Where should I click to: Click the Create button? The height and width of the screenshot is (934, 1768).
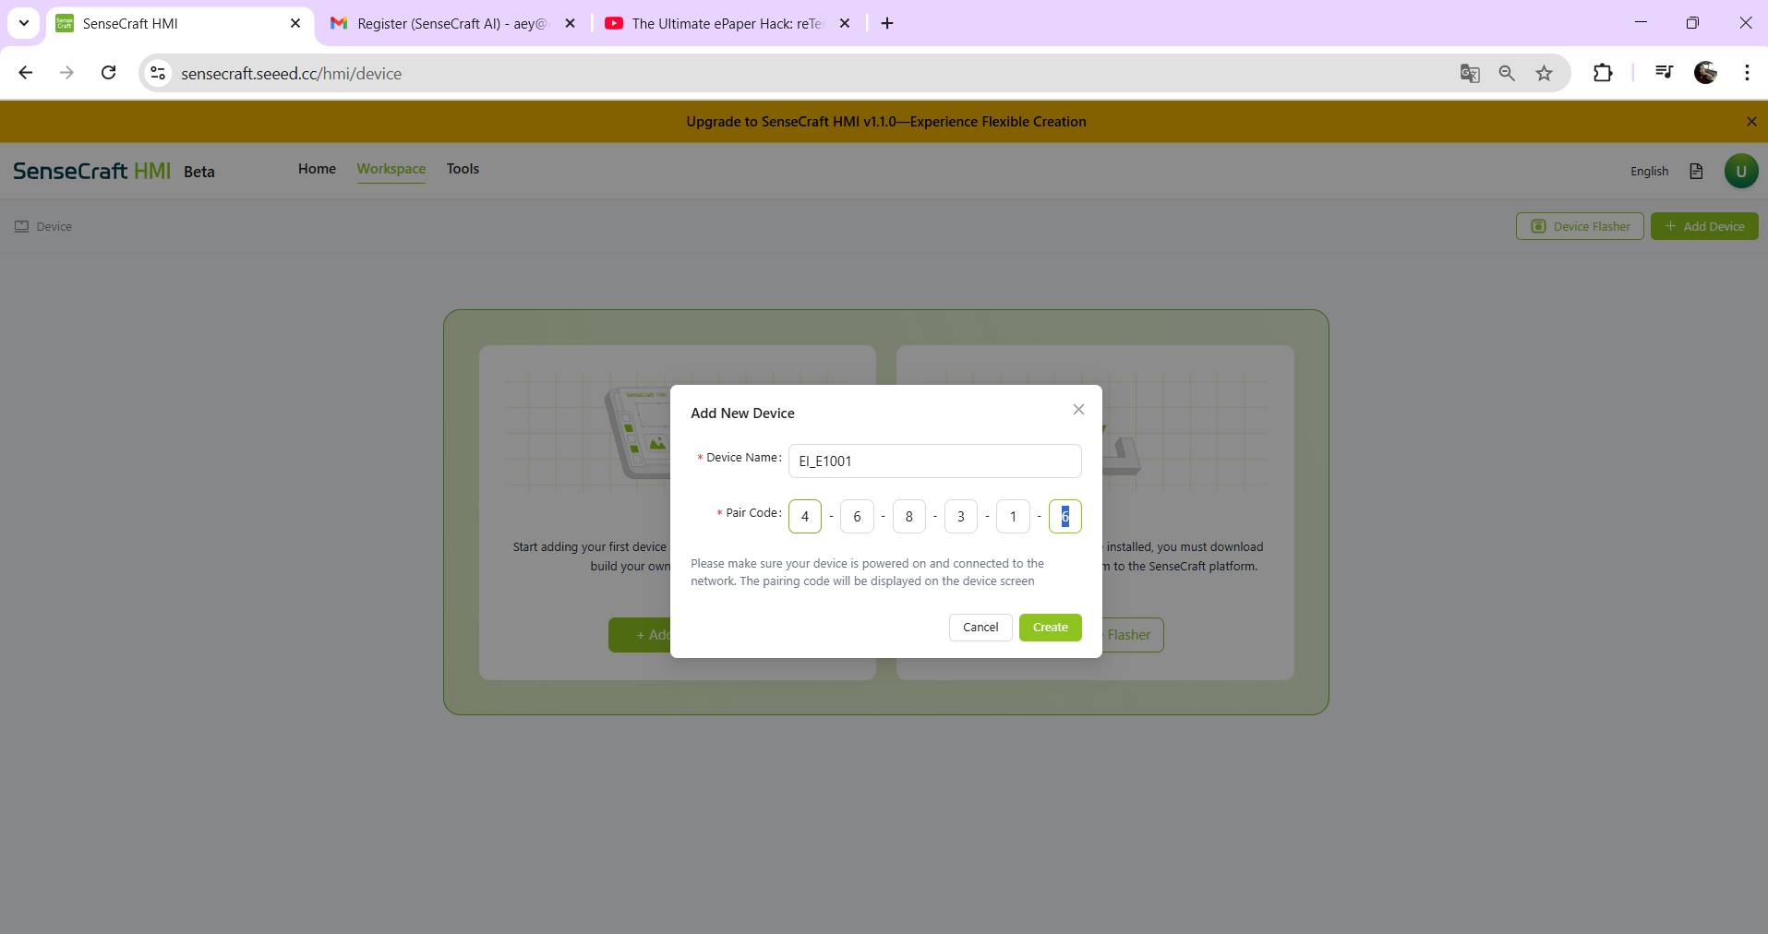coord(1050,628)
